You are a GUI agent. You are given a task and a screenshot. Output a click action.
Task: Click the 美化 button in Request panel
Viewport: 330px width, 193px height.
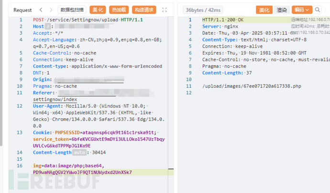coord(98,10)
